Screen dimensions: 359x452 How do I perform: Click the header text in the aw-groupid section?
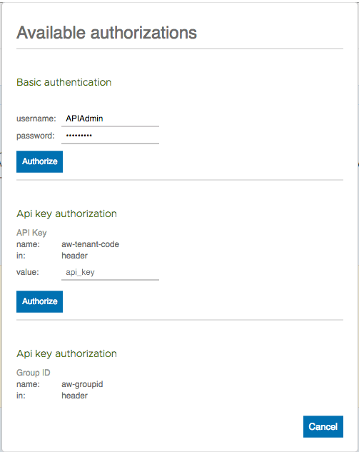75,396
